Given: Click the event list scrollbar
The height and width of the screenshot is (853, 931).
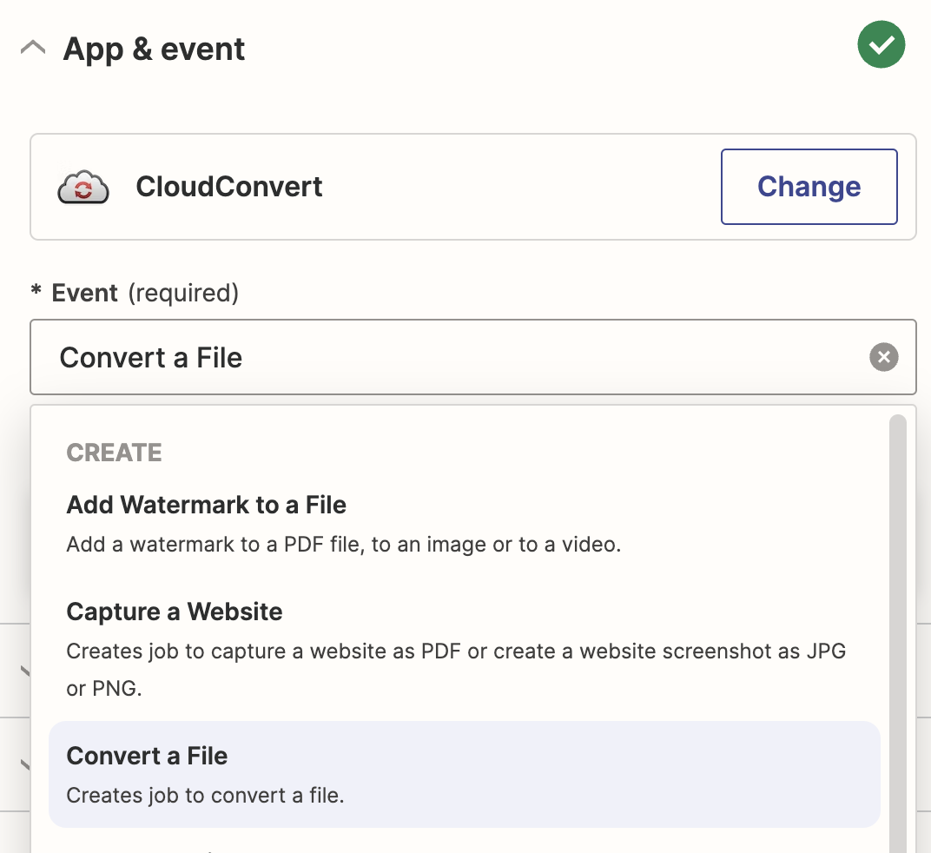Looking at the screenshot, I should pos(898,633).
